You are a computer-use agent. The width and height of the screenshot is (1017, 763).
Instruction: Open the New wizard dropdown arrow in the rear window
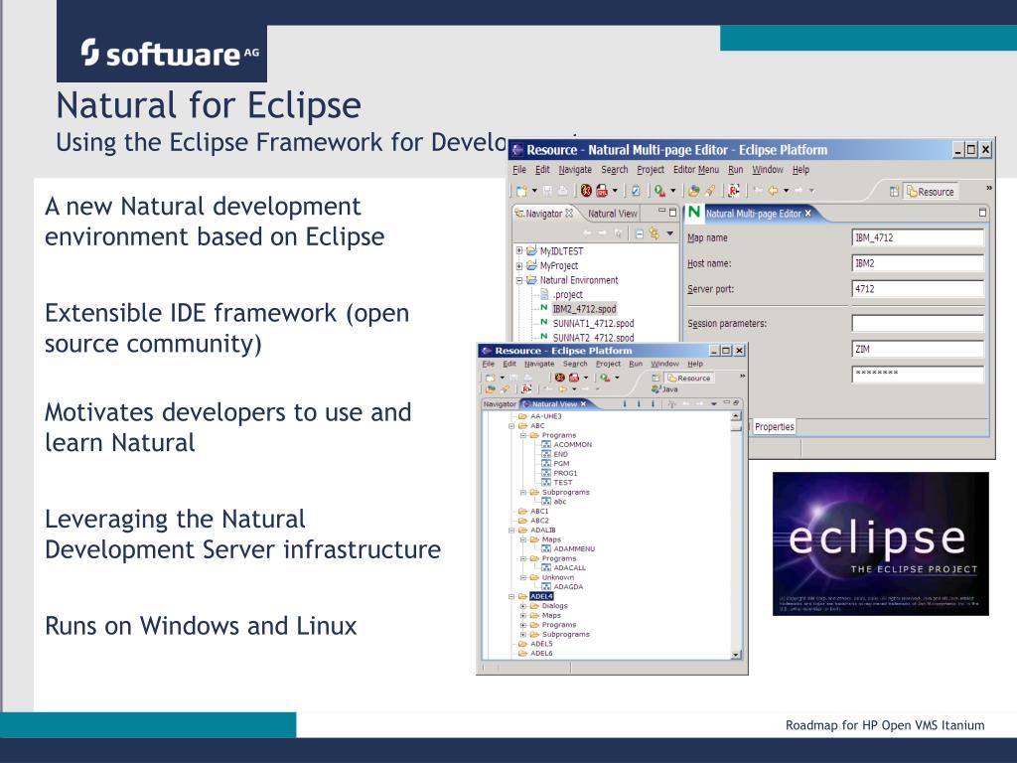[x=534, y=191]
